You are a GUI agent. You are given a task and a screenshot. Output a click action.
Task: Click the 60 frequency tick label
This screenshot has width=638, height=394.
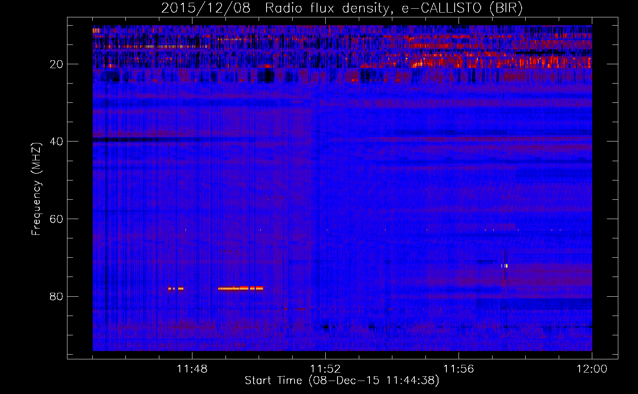[57, 219]
